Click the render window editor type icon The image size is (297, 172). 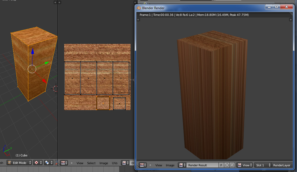tap(143, 165)
